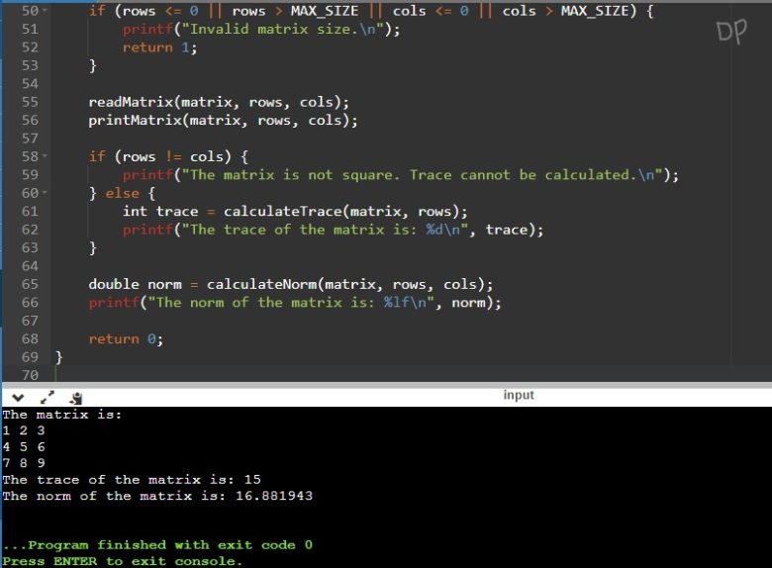Collapse the console with the down chevron
772x568 pixels.
[x=18, y=397]
